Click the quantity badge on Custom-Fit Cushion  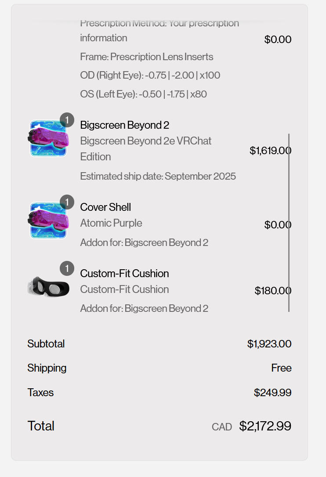click(67, 268)
